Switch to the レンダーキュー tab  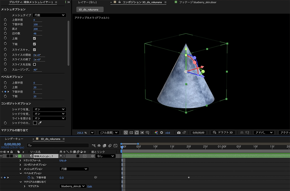pyautogui.click(x=14, y=139)
